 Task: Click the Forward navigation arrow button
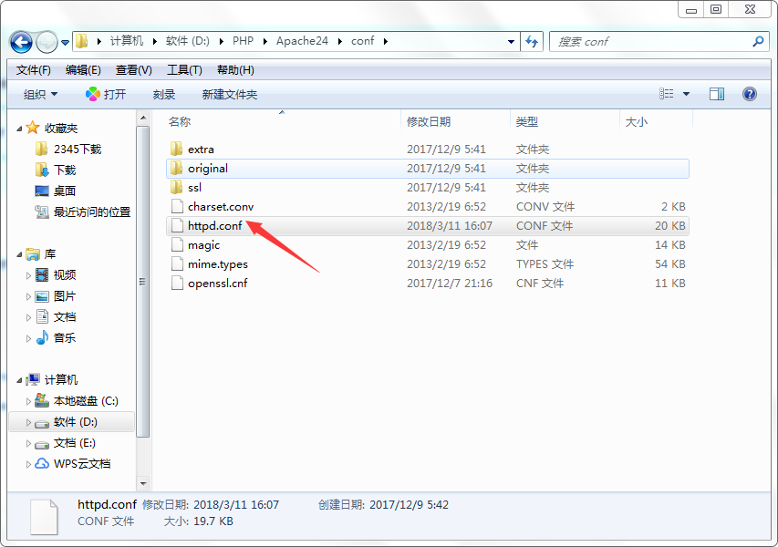coord(47,42)
